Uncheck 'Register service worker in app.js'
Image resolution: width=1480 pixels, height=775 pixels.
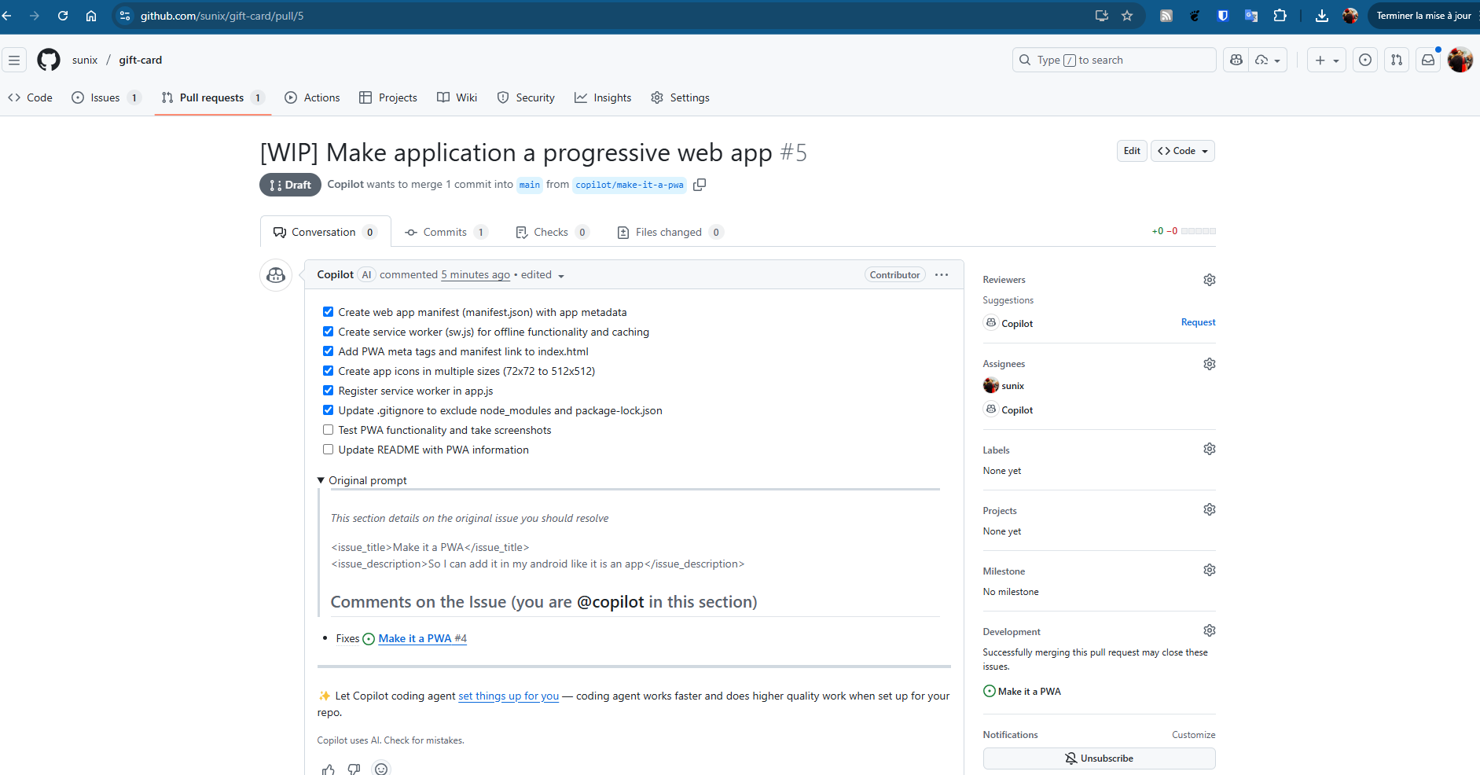(x=328, y=391)
